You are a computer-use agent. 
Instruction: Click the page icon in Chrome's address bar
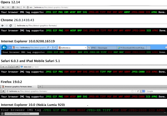(x=15, y=25)
